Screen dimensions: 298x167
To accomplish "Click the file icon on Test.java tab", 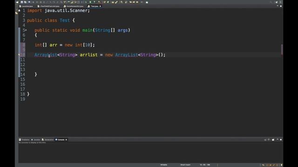I will 89,6.
